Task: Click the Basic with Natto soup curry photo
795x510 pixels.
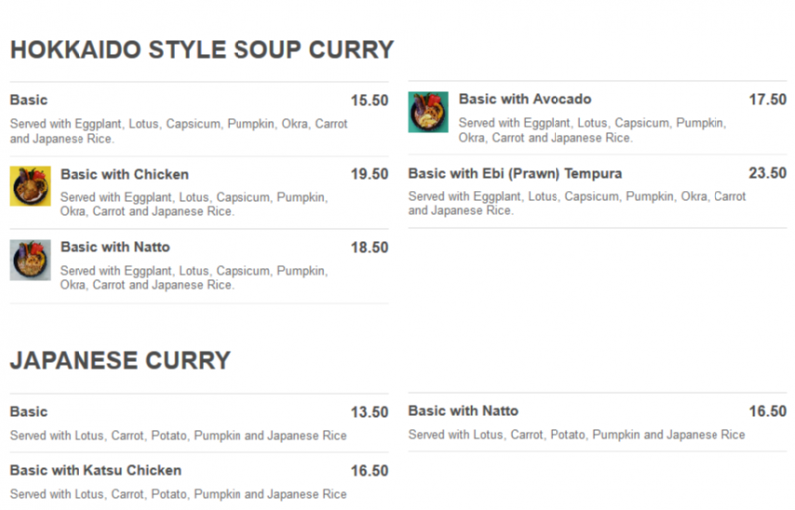Action: pyautogui.click(x=30, y=260)
